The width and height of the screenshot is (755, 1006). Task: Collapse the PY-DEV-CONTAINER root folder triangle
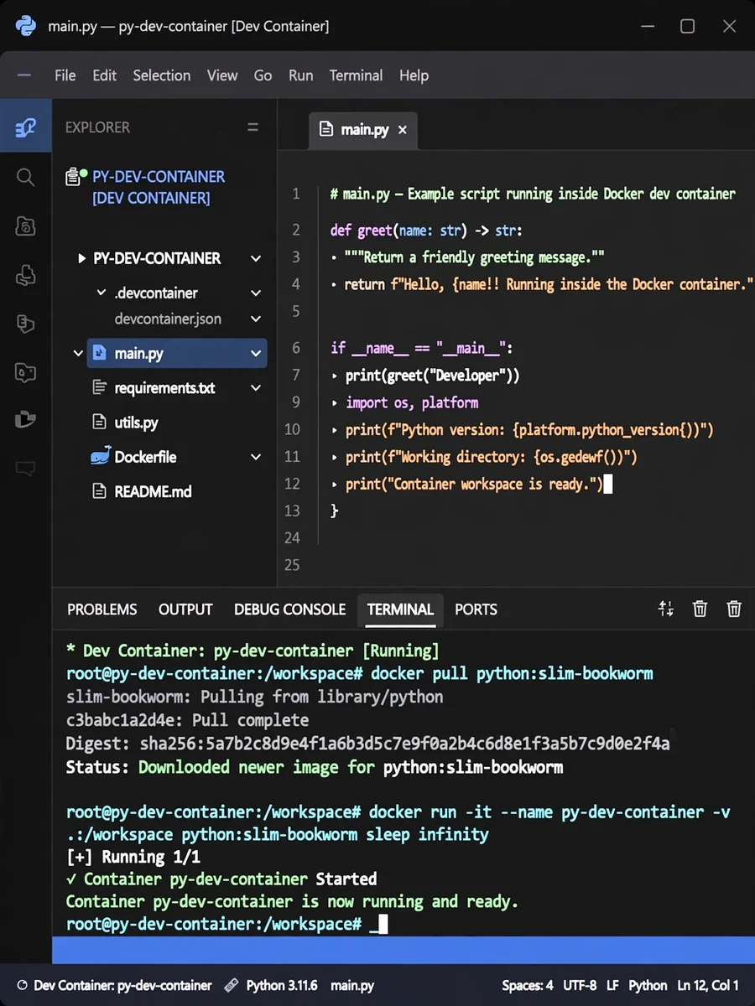coord(81,258)
